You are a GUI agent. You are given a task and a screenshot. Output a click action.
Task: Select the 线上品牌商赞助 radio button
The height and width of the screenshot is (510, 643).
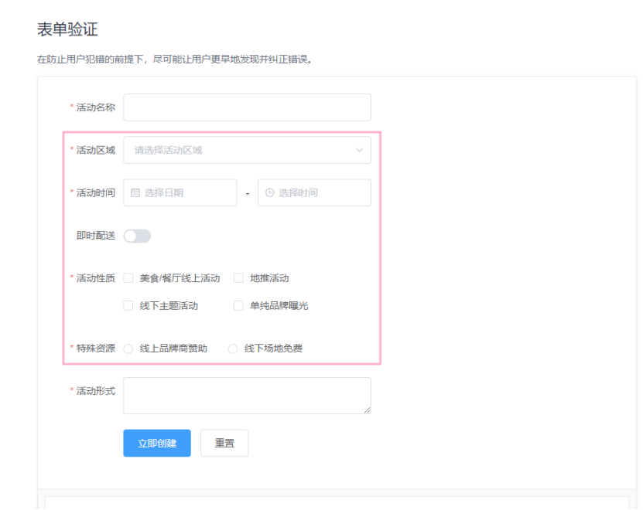tap(127, 348)
